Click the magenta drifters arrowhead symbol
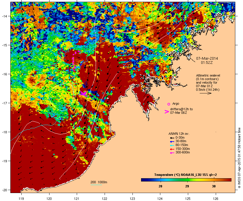 click(167, 112)
